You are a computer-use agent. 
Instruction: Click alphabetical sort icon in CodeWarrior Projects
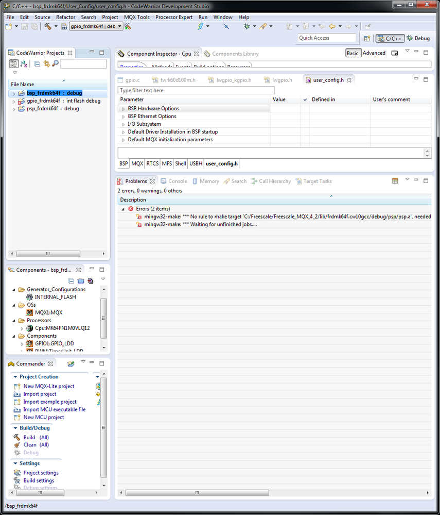click(x=24, y=64)
